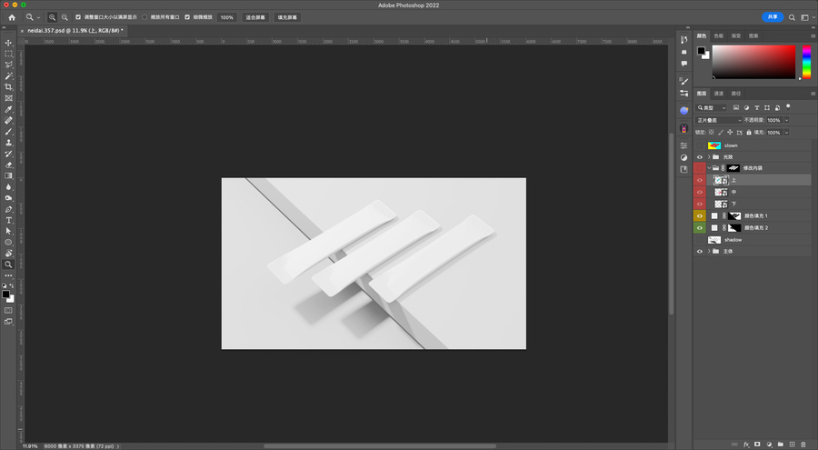Select the Eraser tool
Screen dimensions: 818x450
point(8,165)
